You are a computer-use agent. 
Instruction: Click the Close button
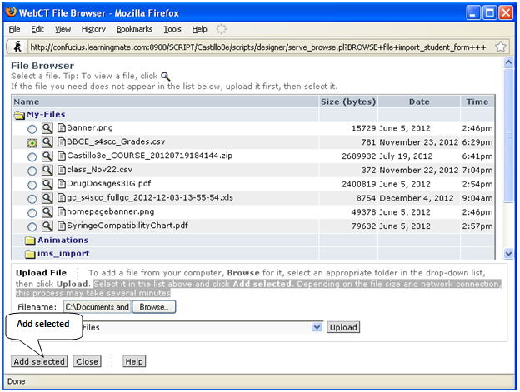click(x=87, y=361)
